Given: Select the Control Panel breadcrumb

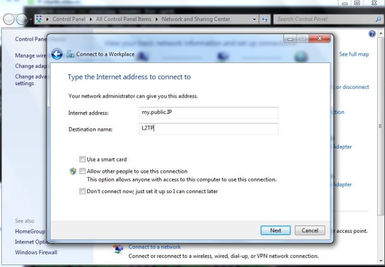Looking at the screenshot, I should click(69, 19).
